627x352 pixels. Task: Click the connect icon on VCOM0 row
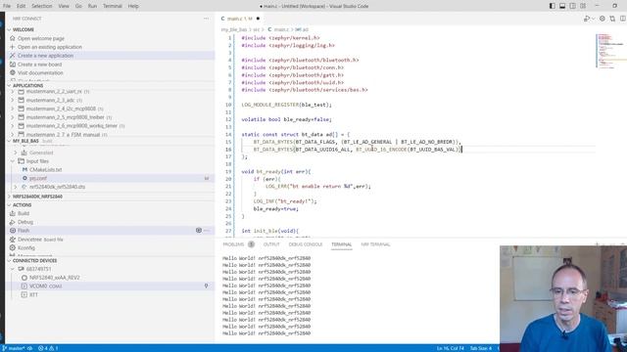click(x=206, y=286)
